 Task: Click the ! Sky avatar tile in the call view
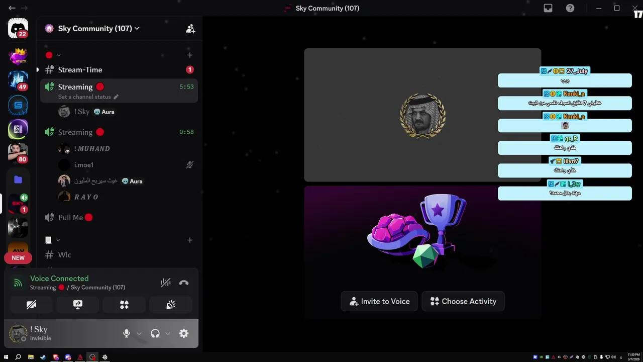point(422,115)
